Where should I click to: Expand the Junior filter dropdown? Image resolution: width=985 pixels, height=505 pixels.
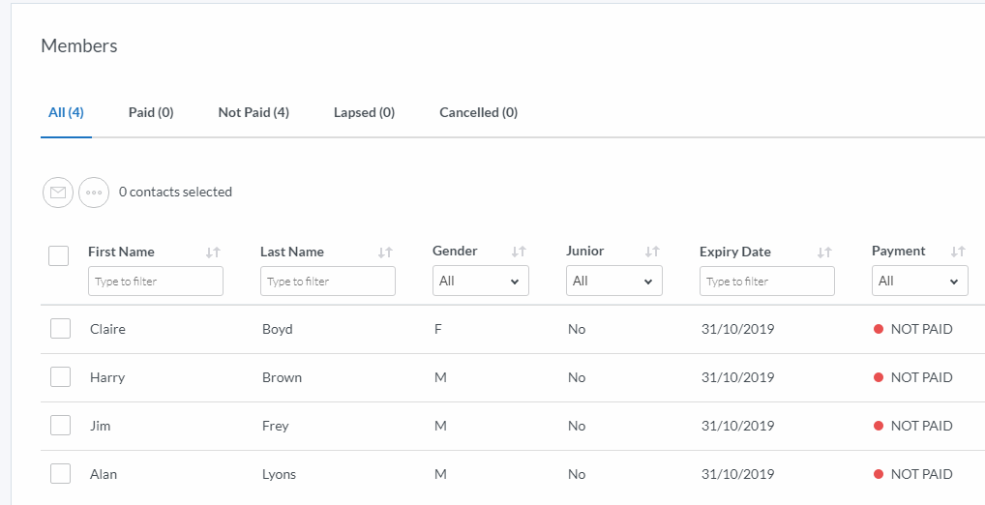pos(613,282)
